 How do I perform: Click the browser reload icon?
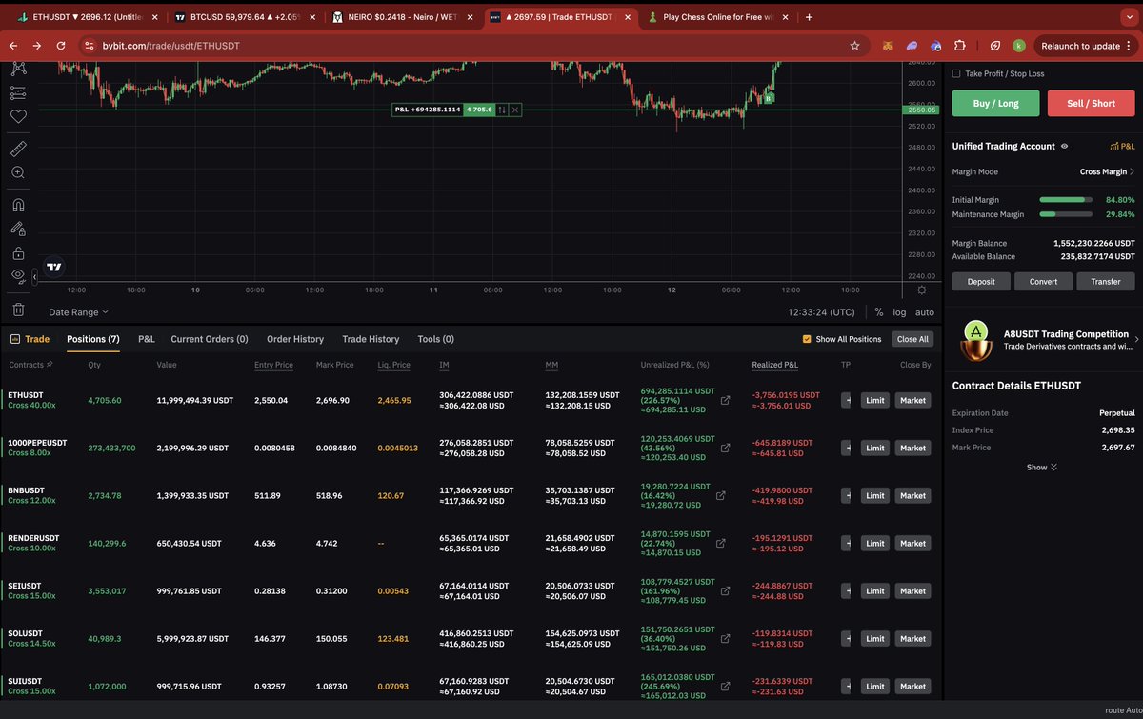[x=61, y=46]
